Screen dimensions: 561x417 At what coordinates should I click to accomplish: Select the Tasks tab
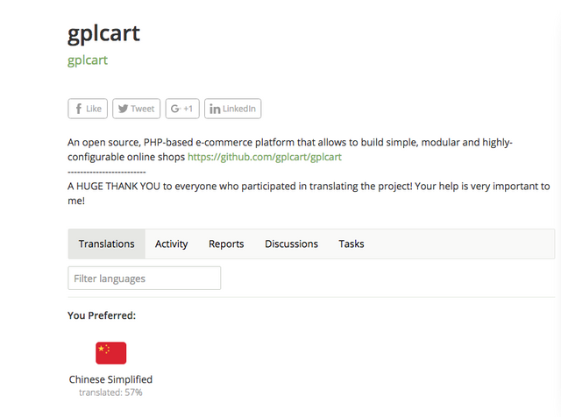pos(352,244)
